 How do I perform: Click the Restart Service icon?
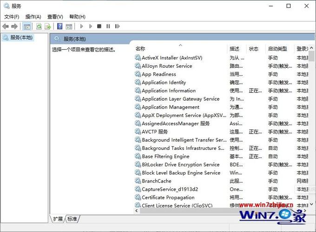click(x=117, y=26)
